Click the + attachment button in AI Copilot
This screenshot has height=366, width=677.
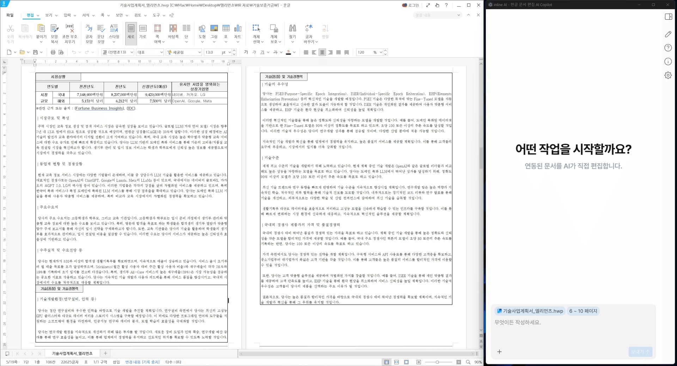[x=500, y=352]
